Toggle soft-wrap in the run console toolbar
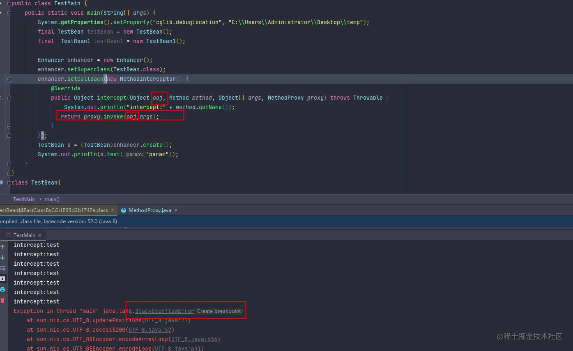 pyautogui.click(x=2, y=268)
